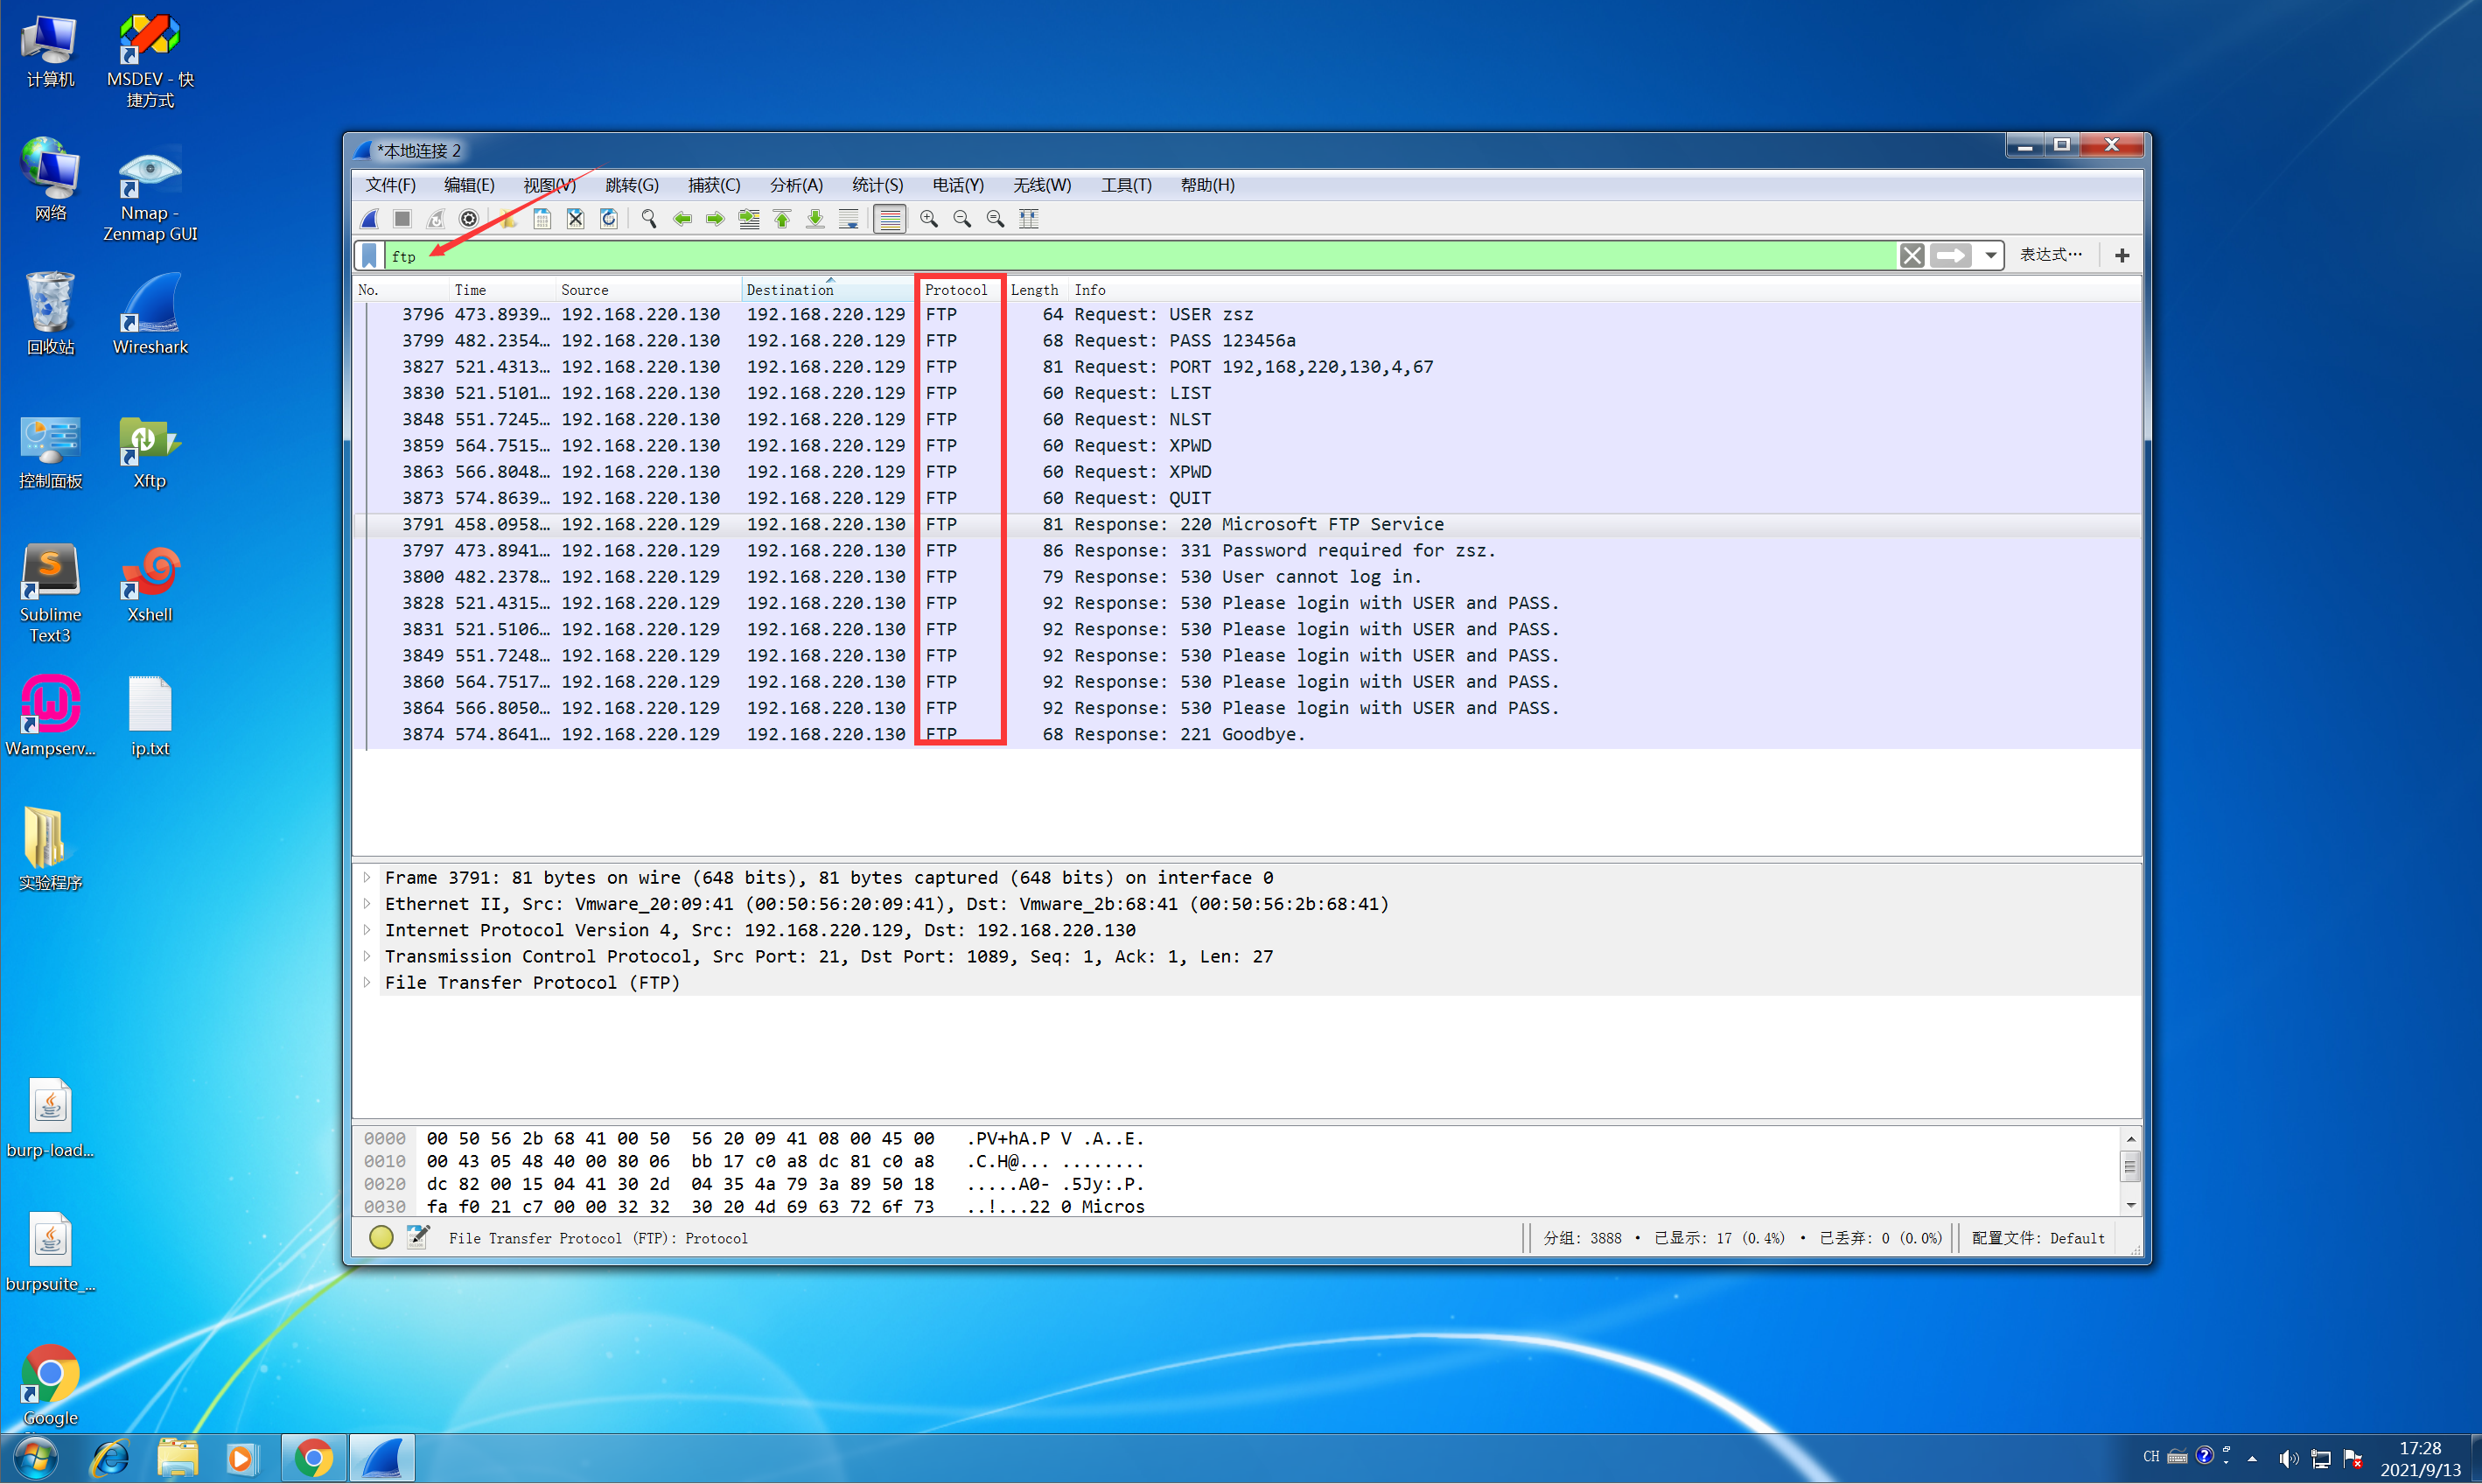This screenshot has width=2482, height=1484.
Task: Toggle packet list colorization
Action: (889, 219)
